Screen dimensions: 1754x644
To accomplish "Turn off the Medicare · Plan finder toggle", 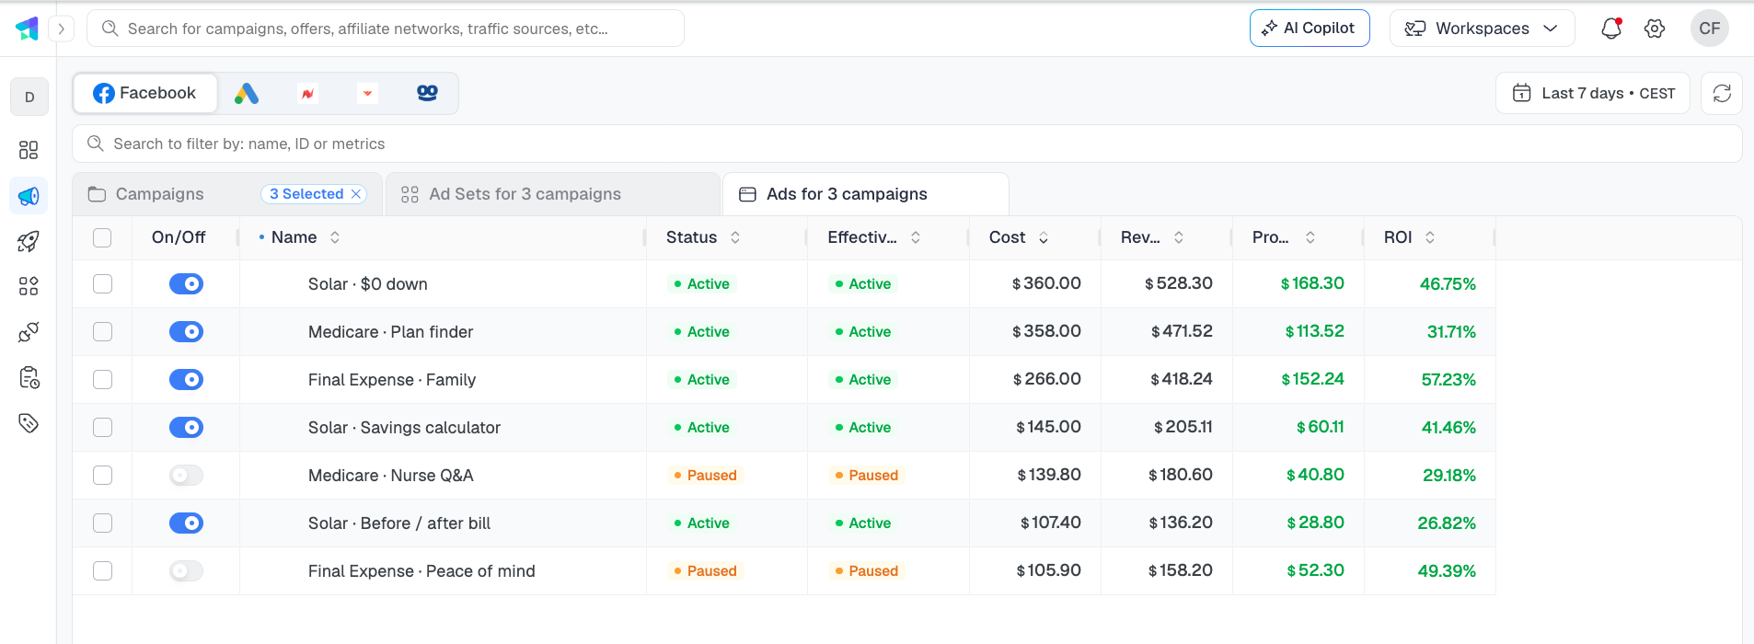I will [x=186, y=332].
